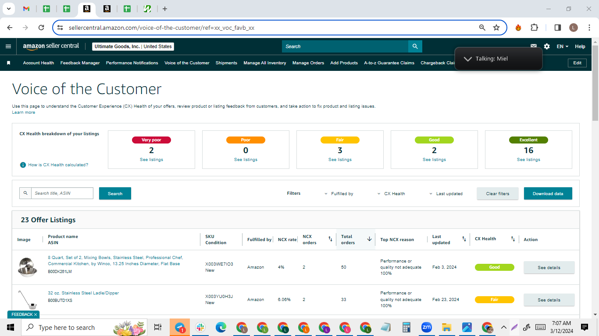Open Feedback Manager in the navigation bar
The height and width of the screenshot is (336, 599).
(x=80, y=63)
